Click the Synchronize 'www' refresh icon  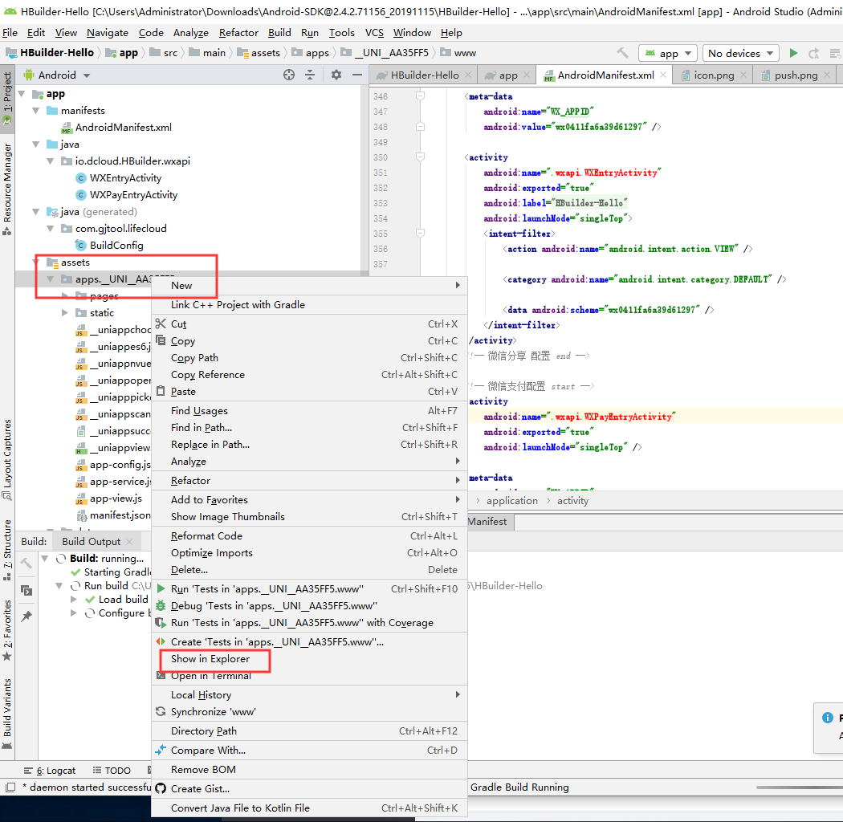(x=161, y=711)
